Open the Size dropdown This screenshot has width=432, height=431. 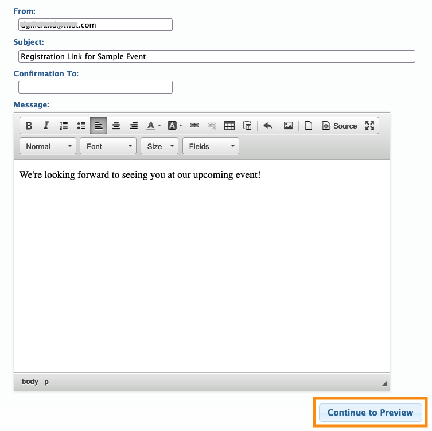pyautogui.click(x=159, y=146)
